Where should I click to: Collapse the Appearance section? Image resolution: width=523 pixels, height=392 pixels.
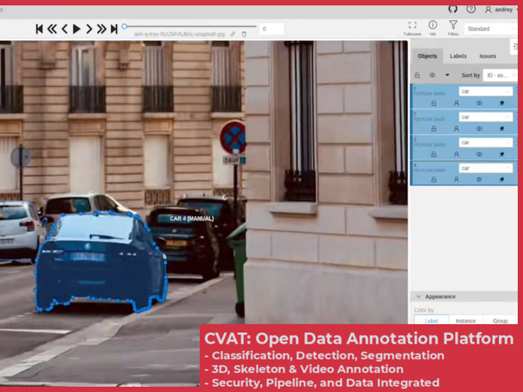click(x=464, y=297)
